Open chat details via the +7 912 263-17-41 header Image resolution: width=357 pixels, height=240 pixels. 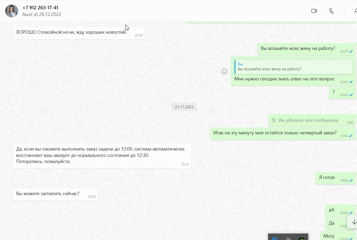[x=40, y=7]
